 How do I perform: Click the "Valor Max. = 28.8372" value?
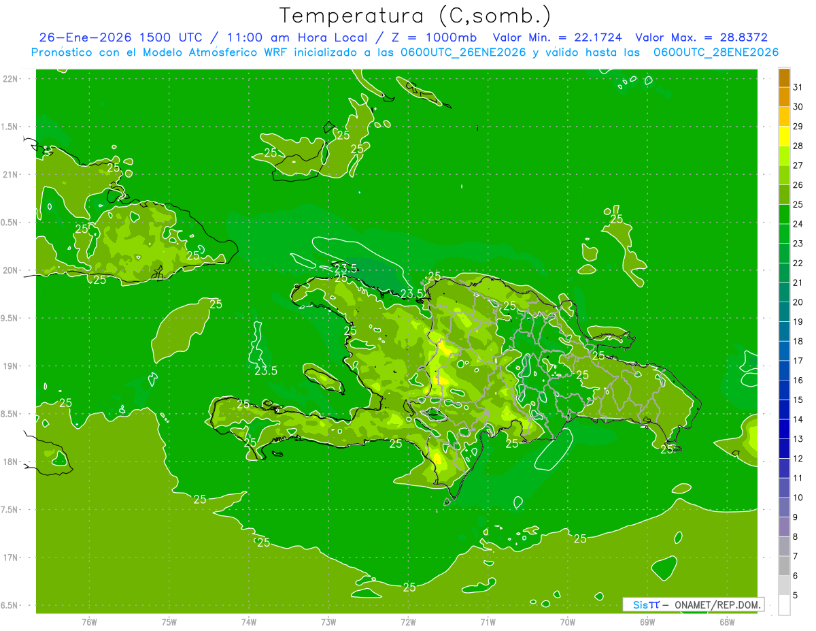pyautogui.click(x=701, y=38)
